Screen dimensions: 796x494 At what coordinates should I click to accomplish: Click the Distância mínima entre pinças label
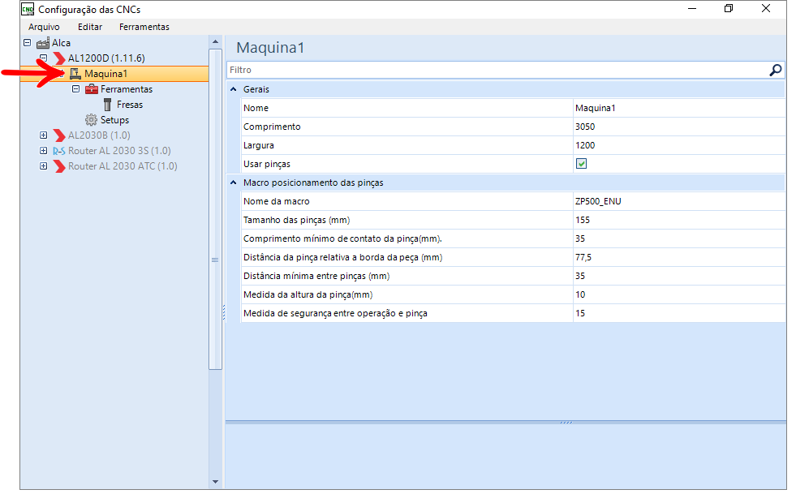click(316, 276)
